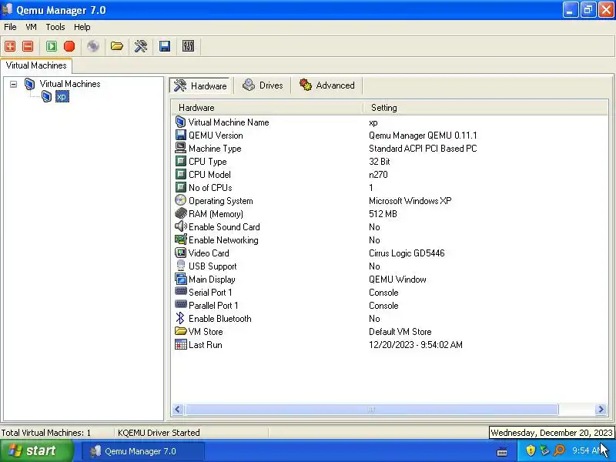Click the Windows start button
Image resolution: width=616 pixels, height=462 pixels.
(36, 450)
